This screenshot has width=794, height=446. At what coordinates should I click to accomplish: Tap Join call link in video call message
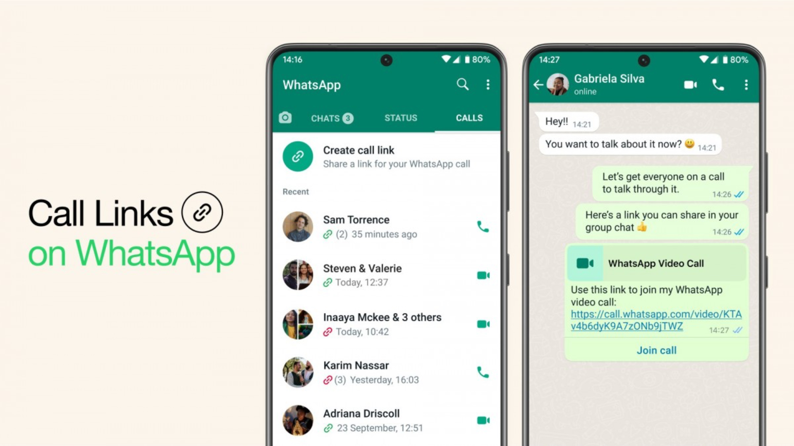point(657,350)
